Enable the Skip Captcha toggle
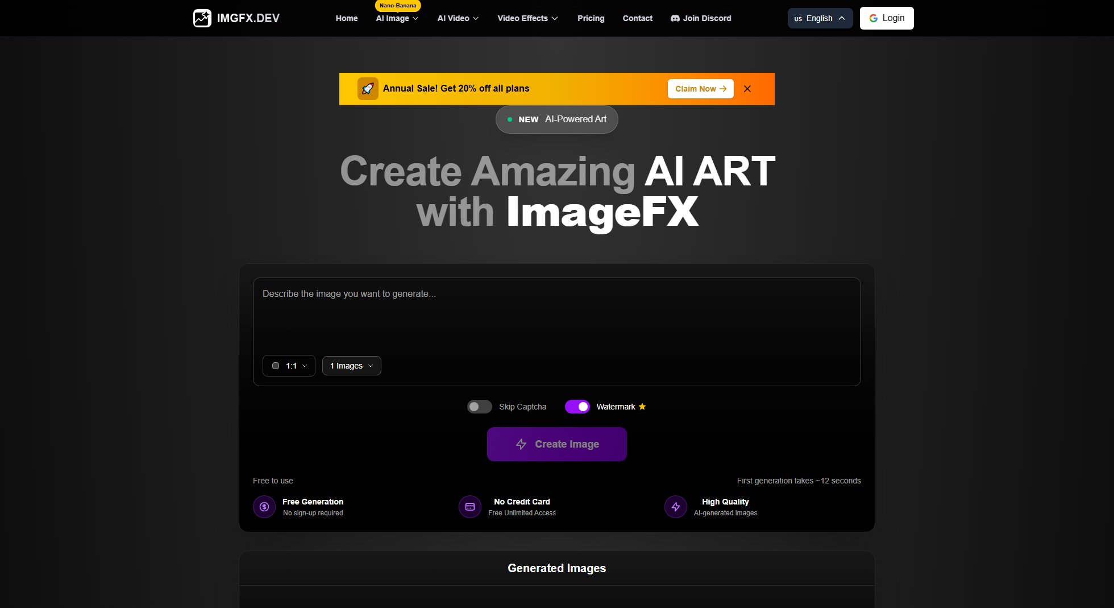 pyautogui.click(x=479, y=407)
